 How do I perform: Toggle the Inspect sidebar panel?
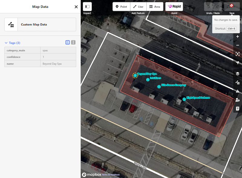(87, 7)
